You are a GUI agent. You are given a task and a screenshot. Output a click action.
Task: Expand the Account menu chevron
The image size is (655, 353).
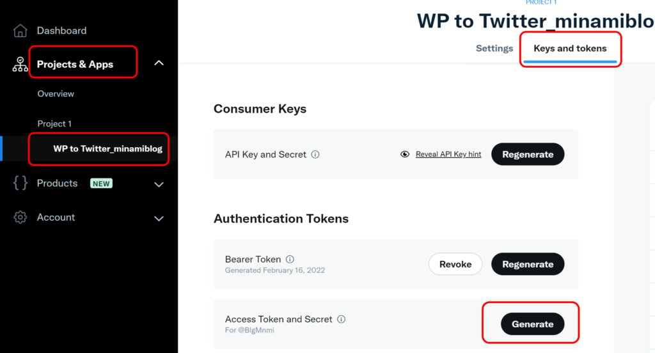(x=159, y=219)
